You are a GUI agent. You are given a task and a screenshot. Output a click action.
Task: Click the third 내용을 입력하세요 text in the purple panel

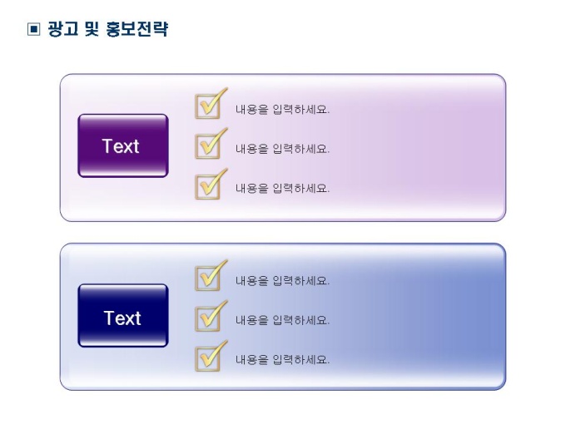pyautogui.click(x=282, y=188)
